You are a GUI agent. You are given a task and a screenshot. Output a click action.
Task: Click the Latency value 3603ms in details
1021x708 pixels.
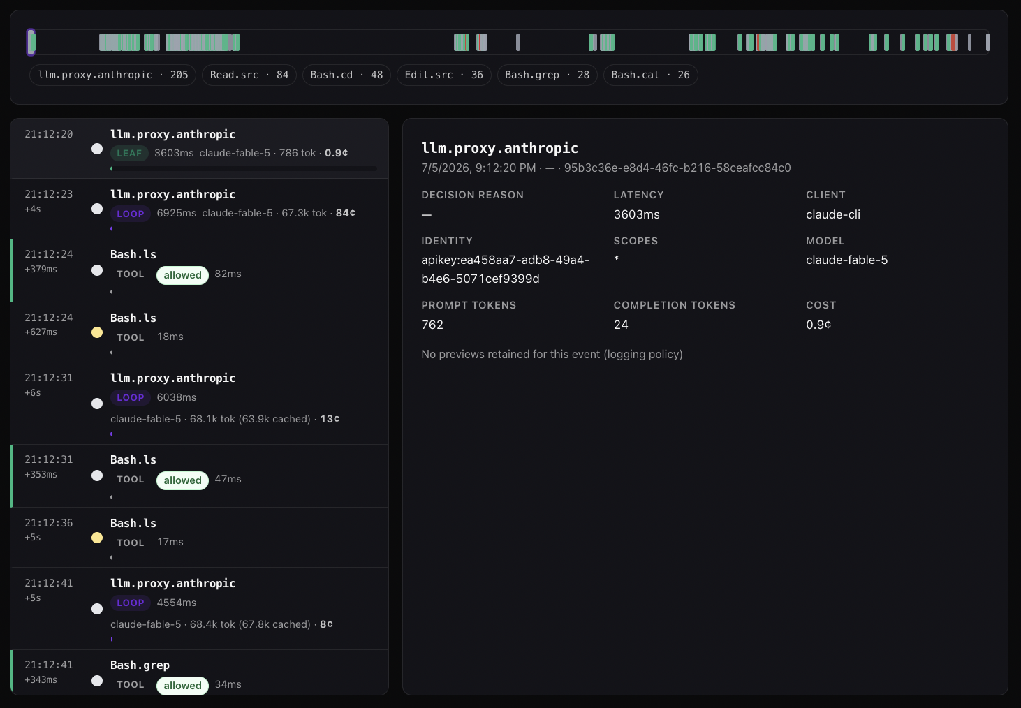point(637,214)
